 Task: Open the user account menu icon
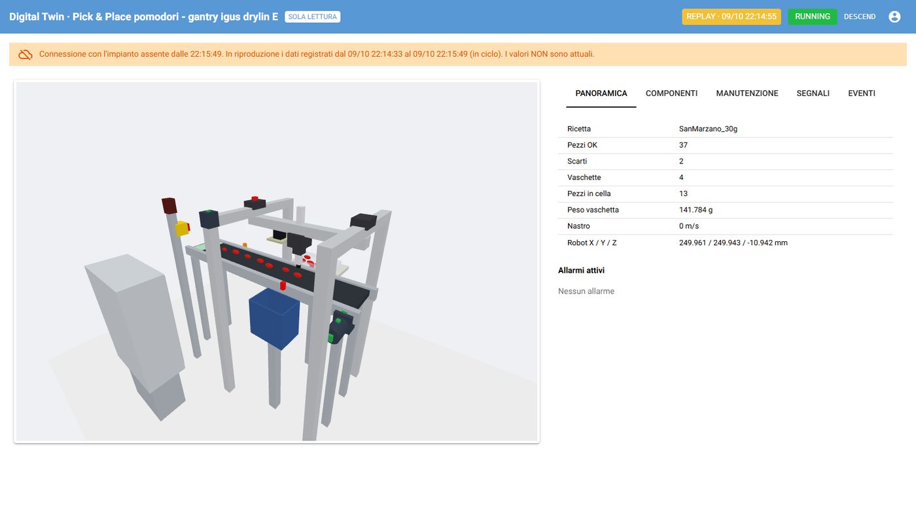coord(894,17)
